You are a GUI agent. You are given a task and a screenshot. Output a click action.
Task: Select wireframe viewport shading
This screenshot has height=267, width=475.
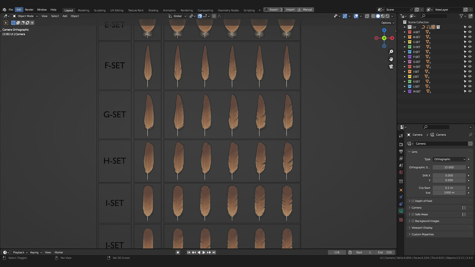click(373, 16)
